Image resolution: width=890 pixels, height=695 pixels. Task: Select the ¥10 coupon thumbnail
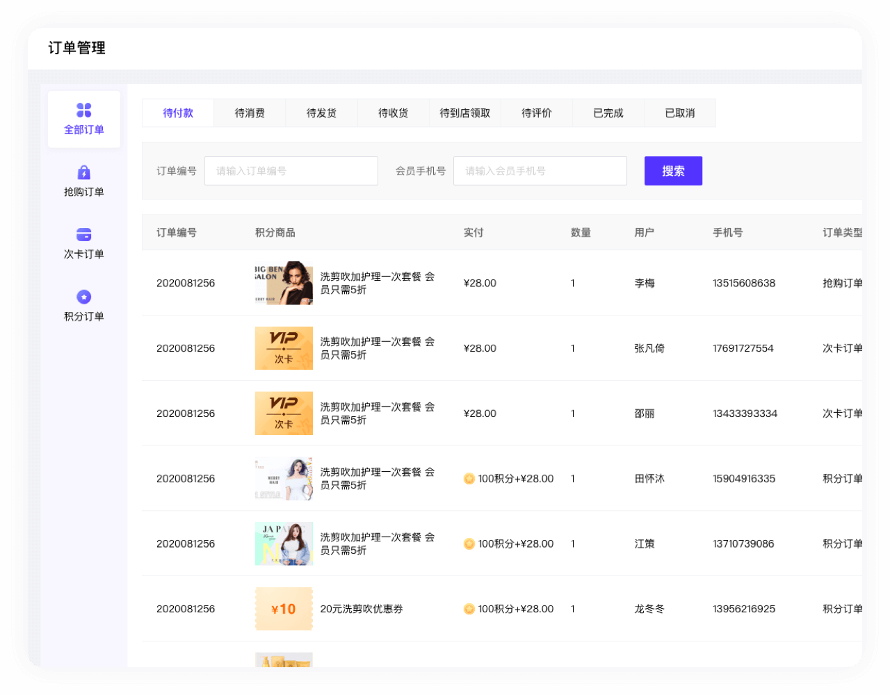point(284,609)
